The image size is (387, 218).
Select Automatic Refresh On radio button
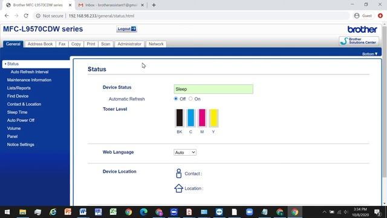[190, 99]
